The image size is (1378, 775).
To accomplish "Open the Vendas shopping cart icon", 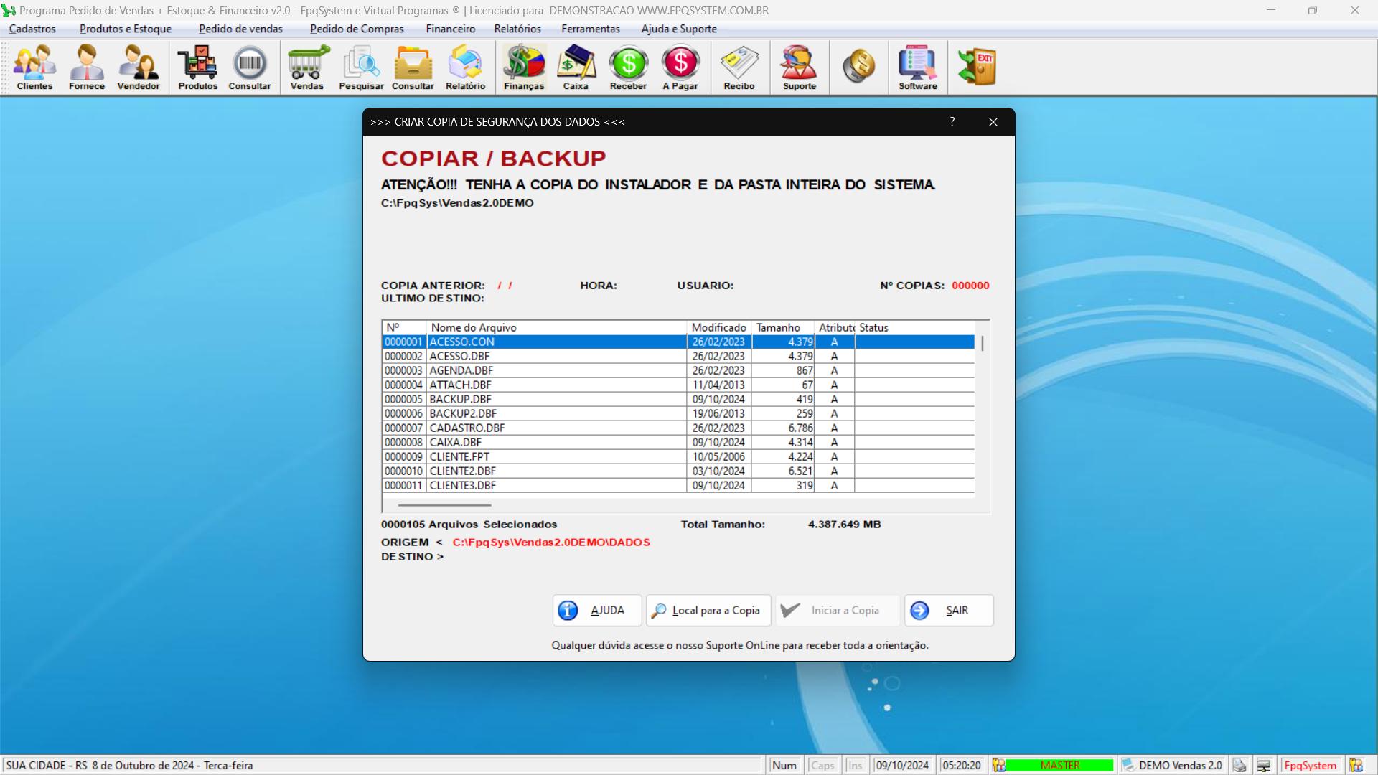I will coord(307,67).
